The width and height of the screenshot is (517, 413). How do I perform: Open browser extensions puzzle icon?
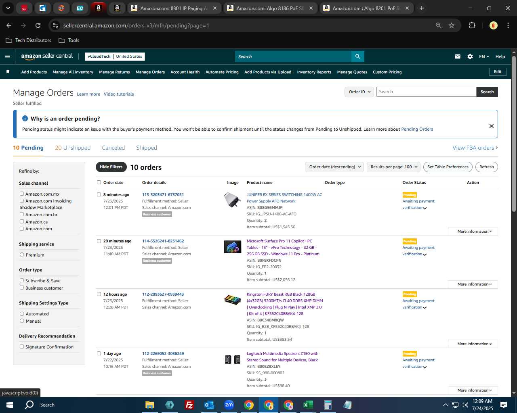(472, 25)
